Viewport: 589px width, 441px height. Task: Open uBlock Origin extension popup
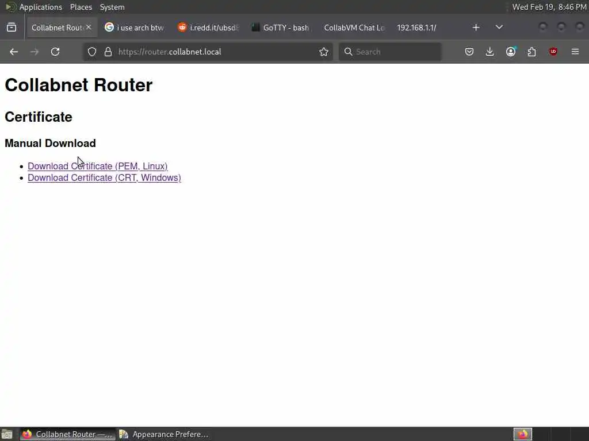pos(553,52)
